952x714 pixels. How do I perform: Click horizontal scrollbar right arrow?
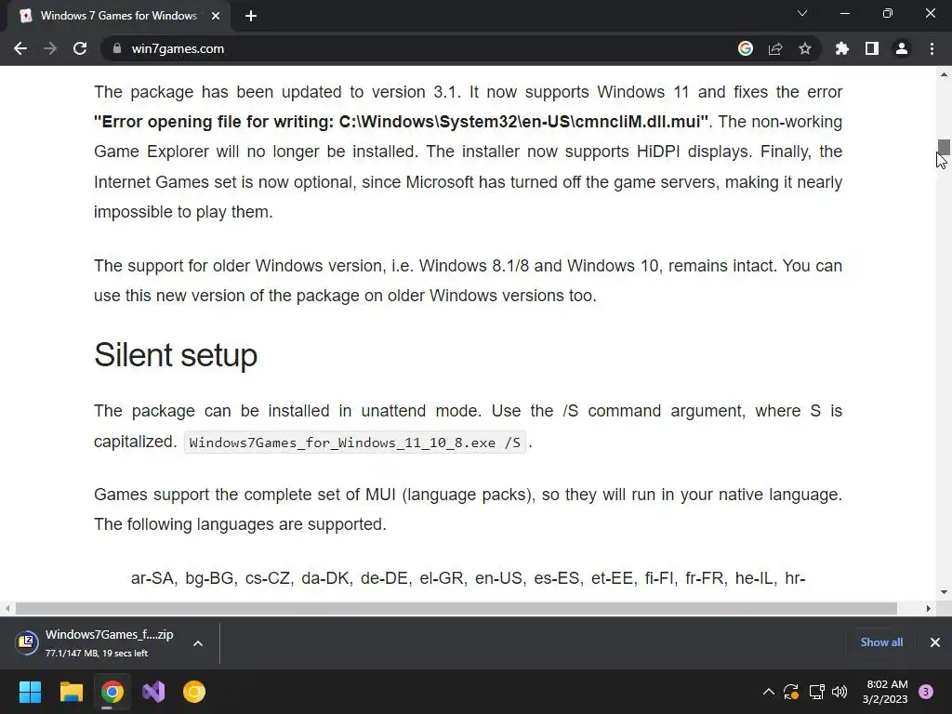929,608
